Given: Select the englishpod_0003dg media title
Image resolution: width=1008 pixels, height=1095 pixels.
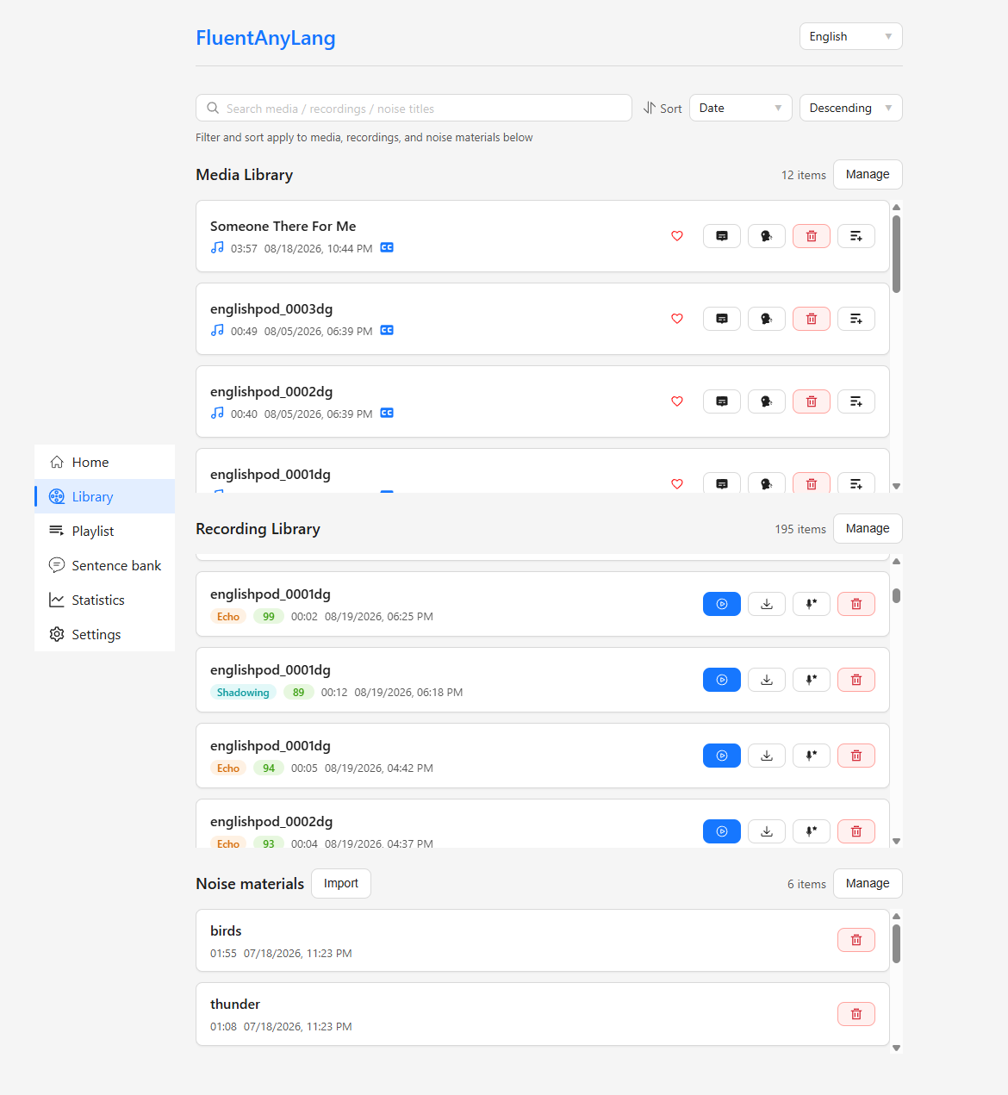Looking at the screenshot, I should [x=271, y=308].
